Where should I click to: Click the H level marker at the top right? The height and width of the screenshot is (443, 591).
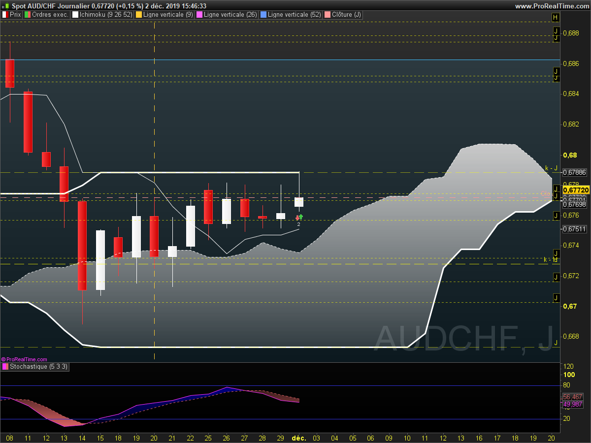(x=556, y=17)
